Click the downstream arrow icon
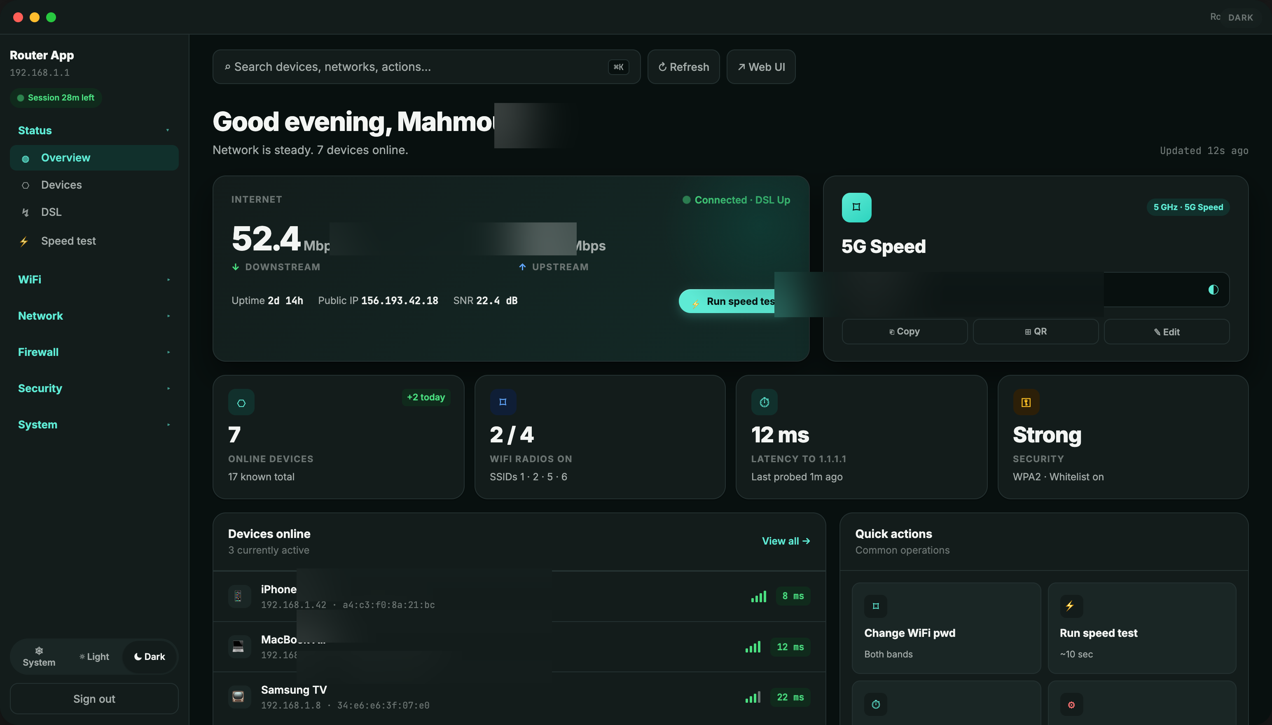Screen dimensions: 1272x725 pos(236,267)
